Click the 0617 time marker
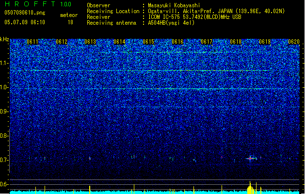The height and width of the screenshot is (194, 305). (x=207, y=42)
